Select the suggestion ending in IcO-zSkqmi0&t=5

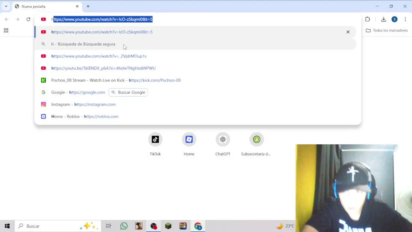[195, 32]
